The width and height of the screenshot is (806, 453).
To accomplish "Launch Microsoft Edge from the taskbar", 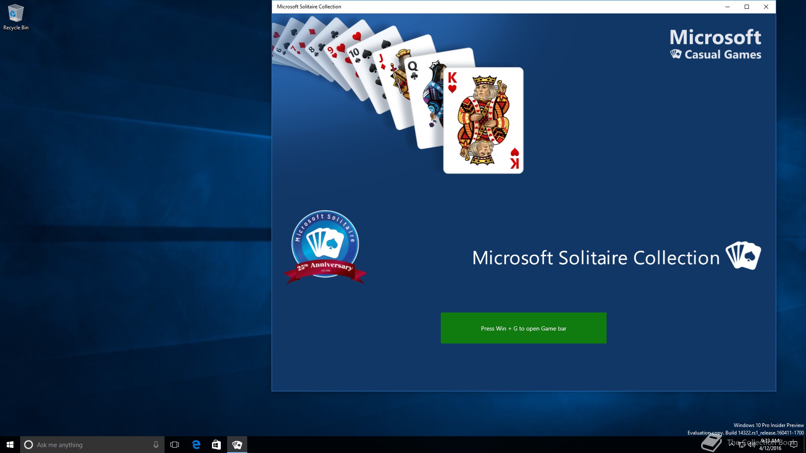I will click(x=196, y=445).
